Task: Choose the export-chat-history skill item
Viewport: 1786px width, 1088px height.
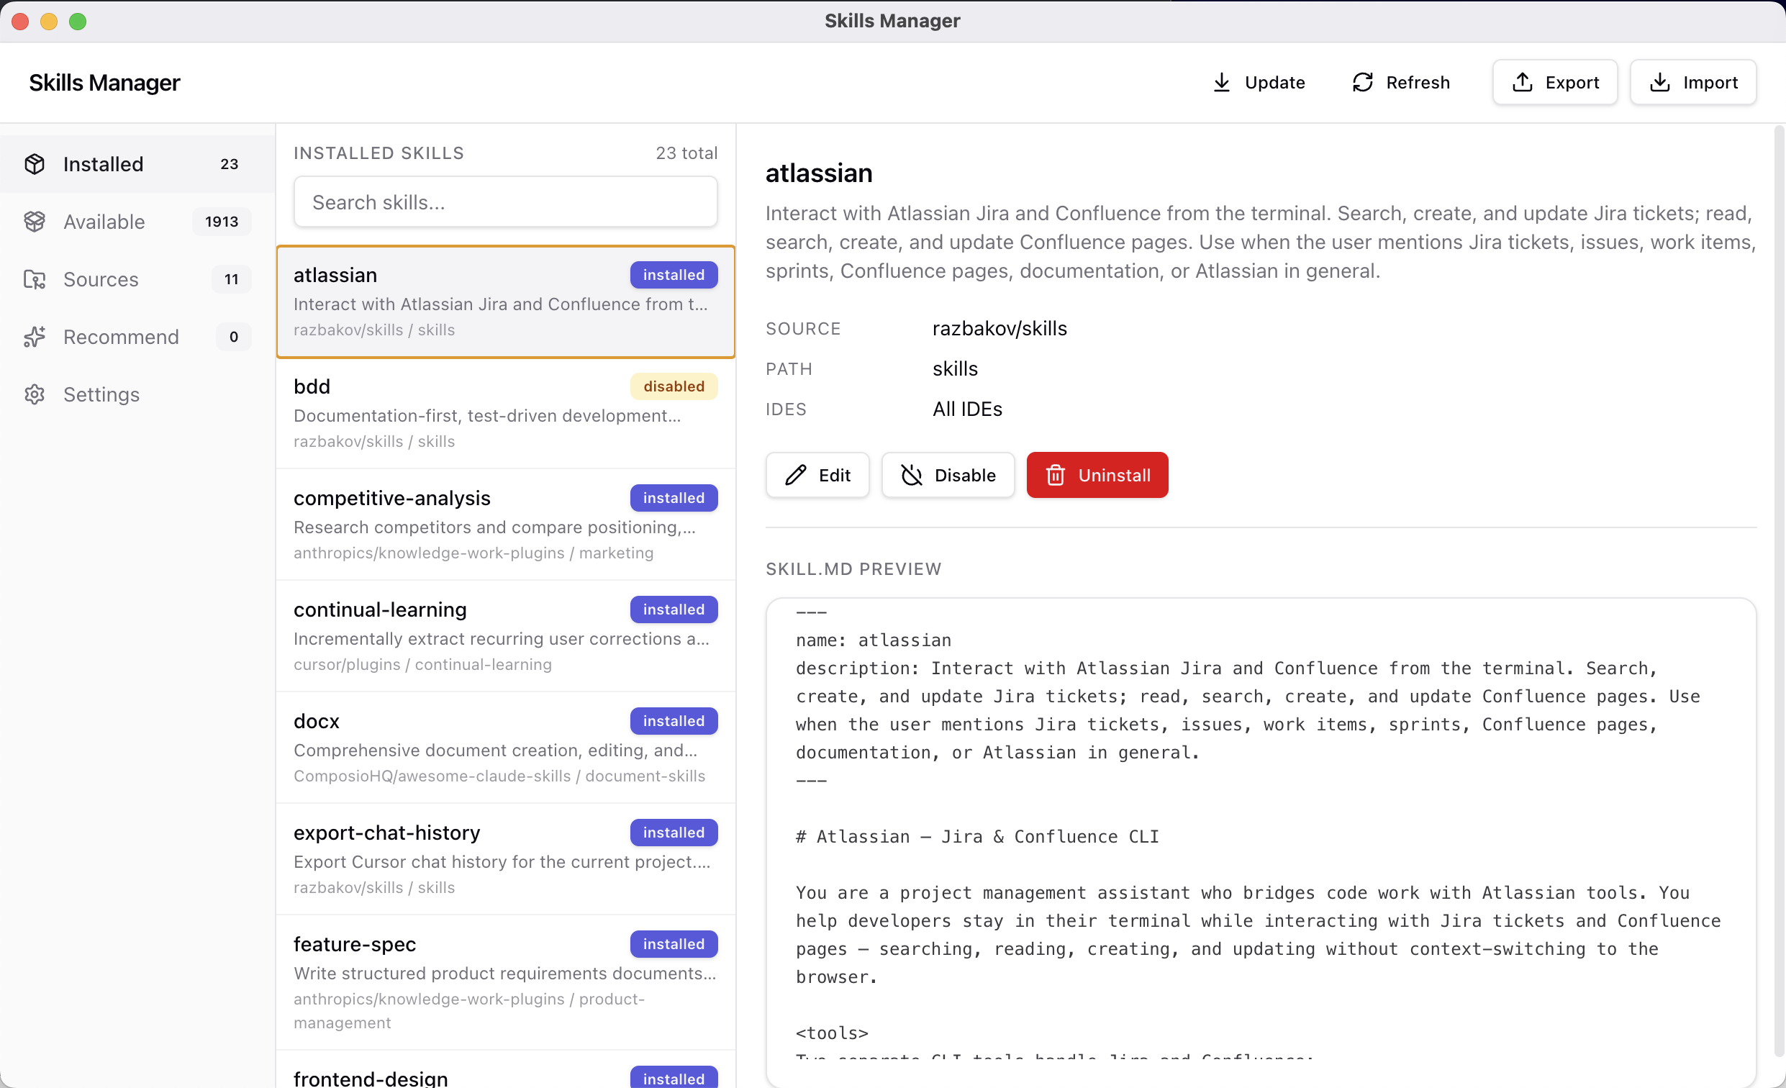Action: click(505, 860)
